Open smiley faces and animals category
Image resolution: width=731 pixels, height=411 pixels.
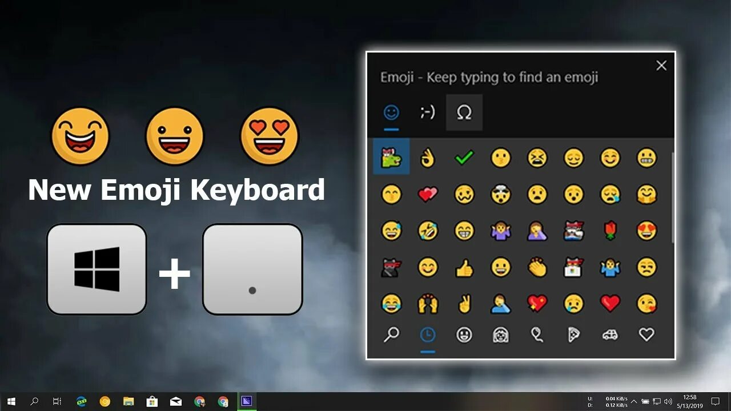[x=464, y=335]
